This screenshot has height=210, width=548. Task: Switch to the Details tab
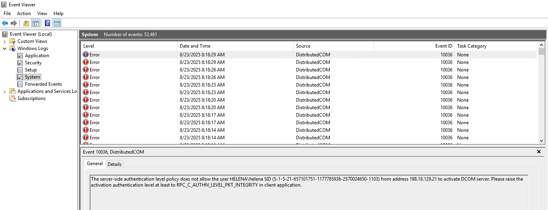[x=115, y=164]
